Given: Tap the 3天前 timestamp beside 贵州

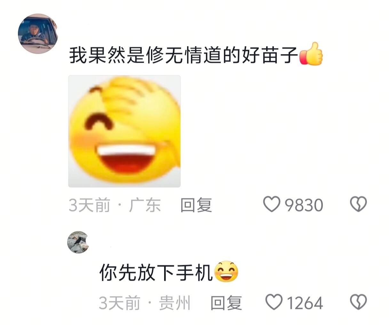Looking at the screenshot, I should (x=119, y=303).
